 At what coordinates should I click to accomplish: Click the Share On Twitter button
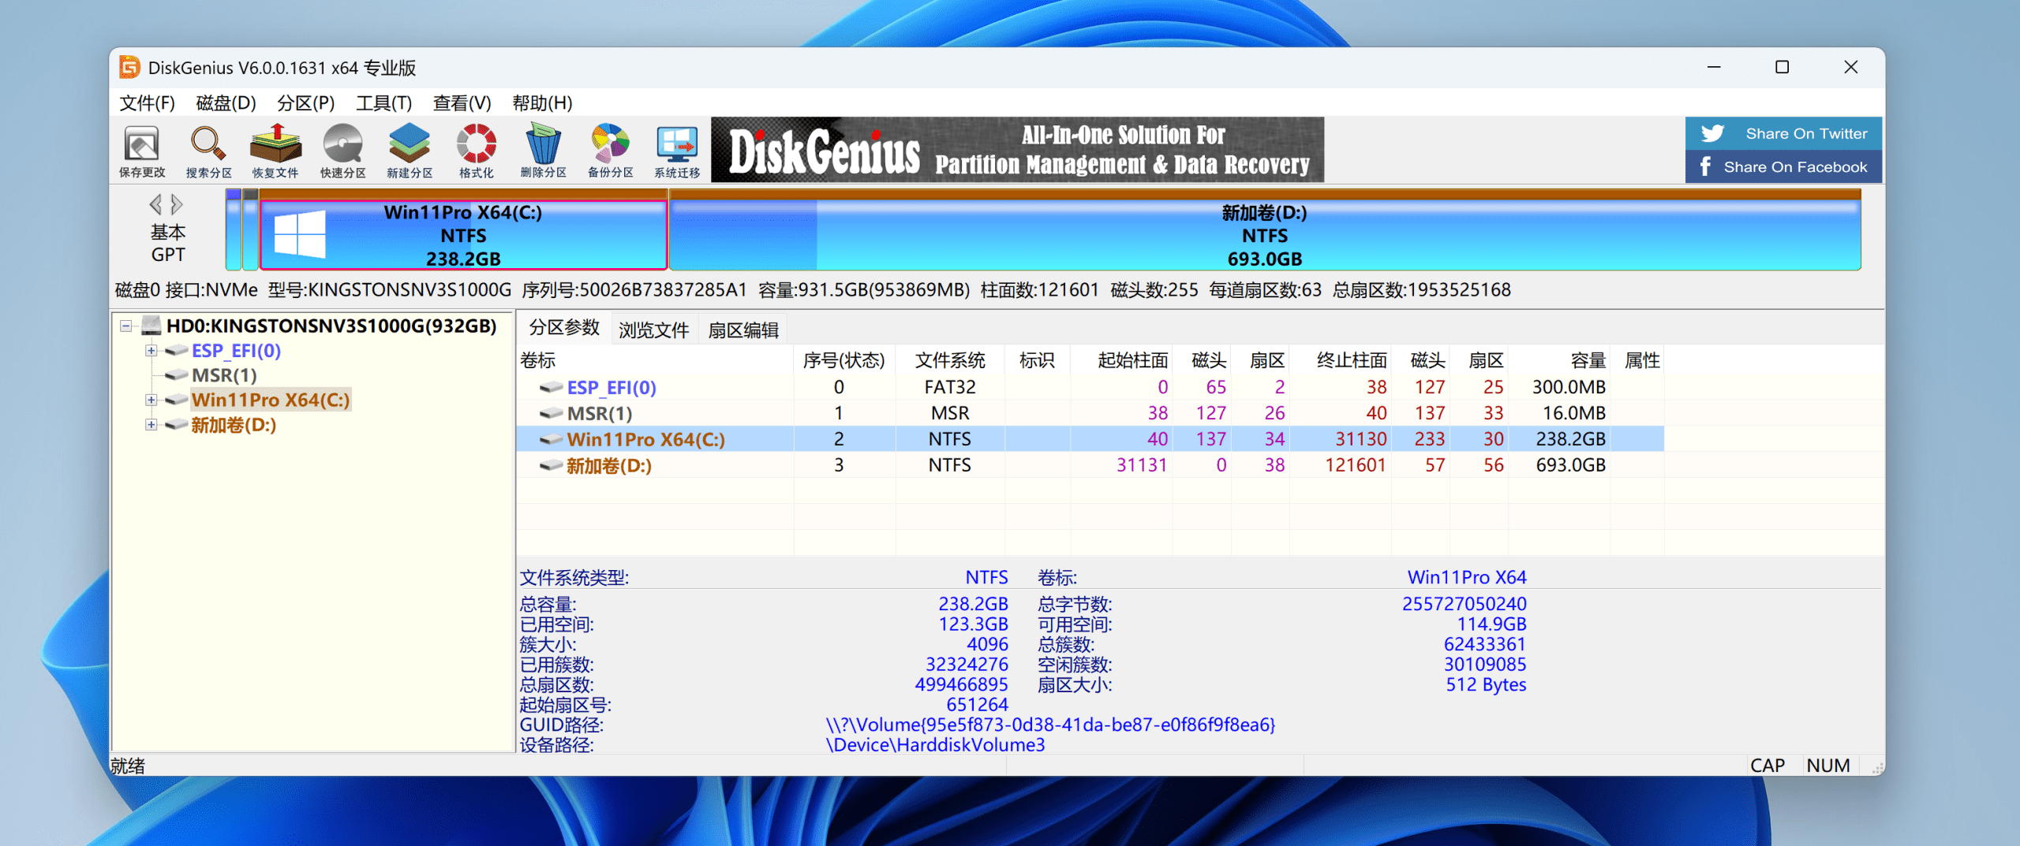coord(1783,133)
